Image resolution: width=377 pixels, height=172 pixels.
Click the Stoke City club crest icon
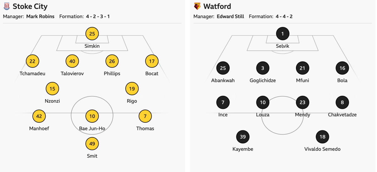tap(7, 6)
